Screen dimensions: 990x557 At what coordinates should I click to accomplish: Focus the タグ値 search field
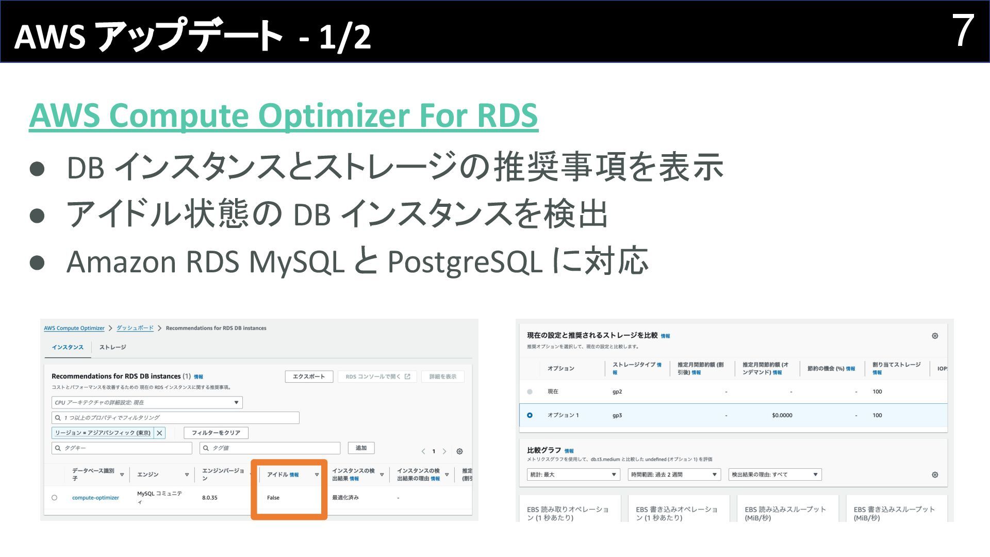(x=270, y=448)
